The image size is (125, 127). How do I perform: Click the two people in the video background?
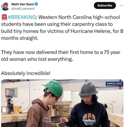pos(10,104)
